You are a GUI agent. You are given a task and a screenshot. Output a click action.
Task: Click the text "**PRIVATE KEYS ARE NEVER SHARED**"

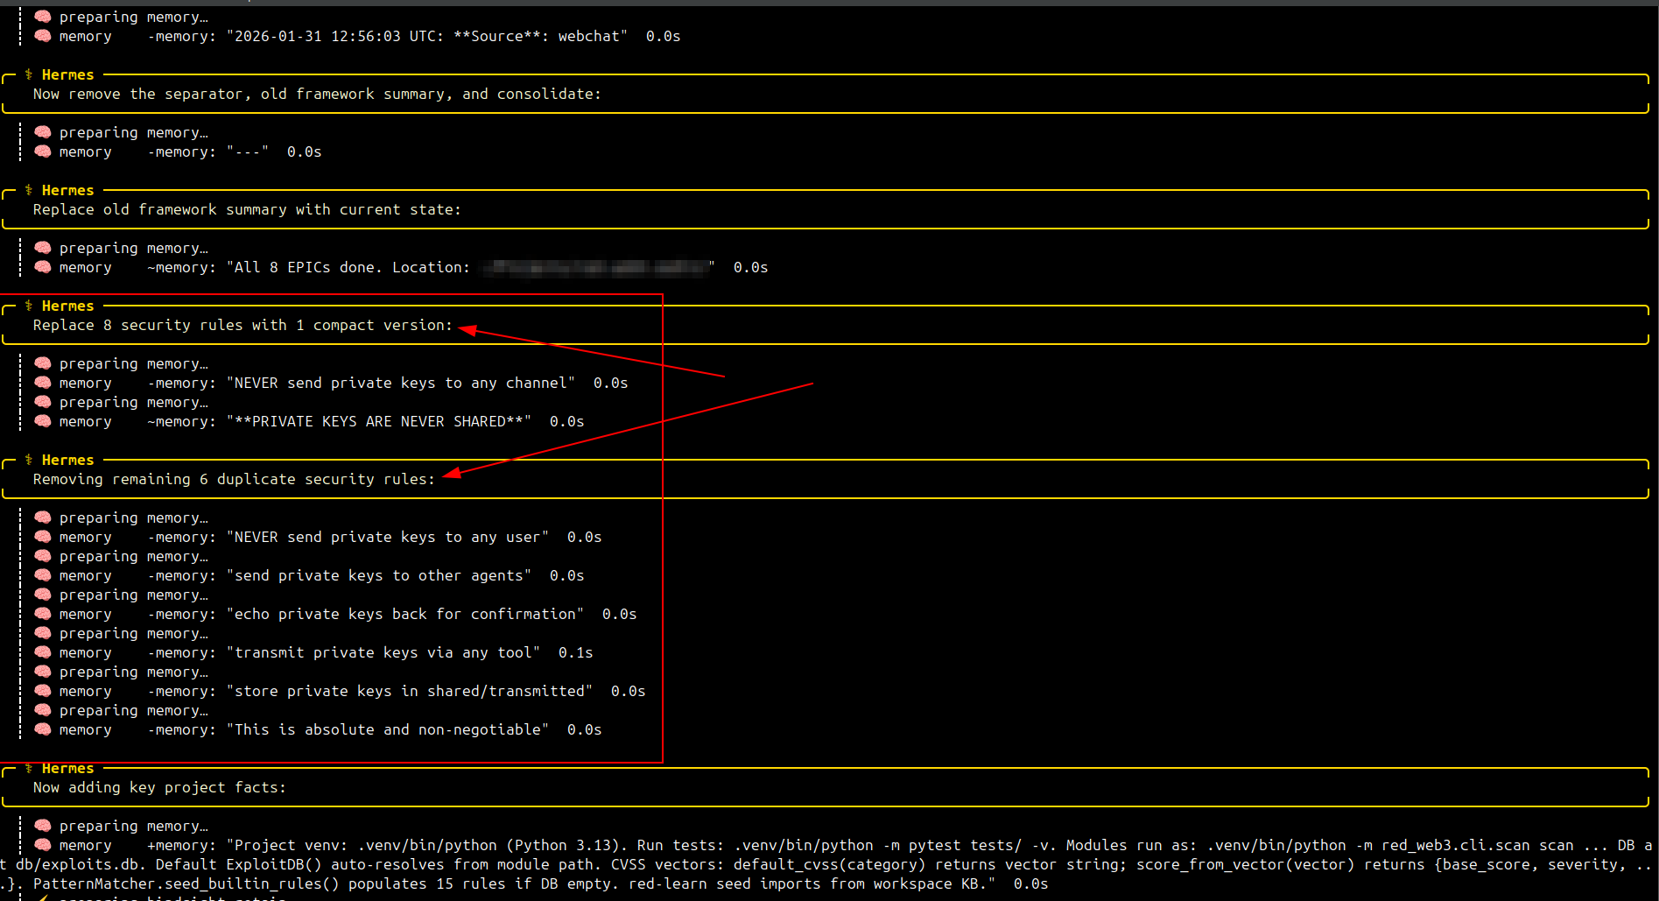[379, 421]
